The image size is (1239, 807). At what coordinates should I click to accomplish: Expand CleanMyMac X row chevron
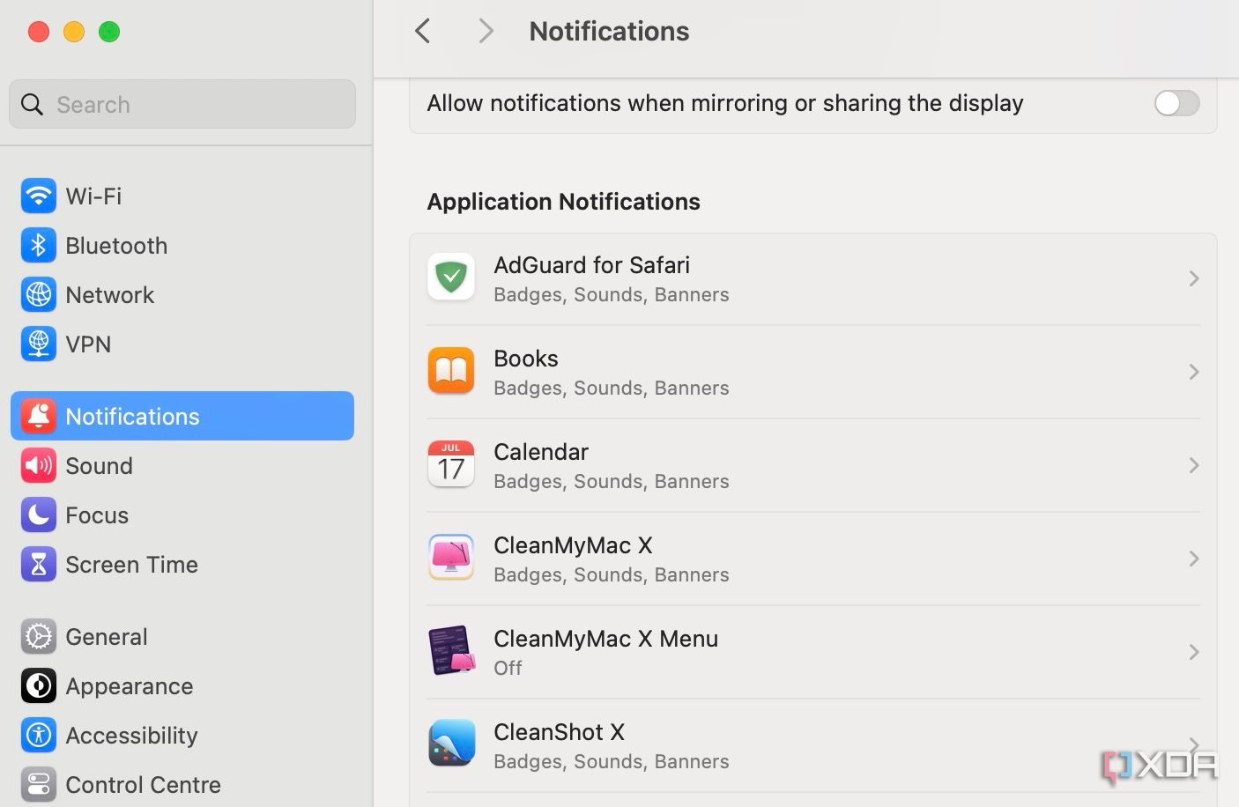[x=1193, y=559]
